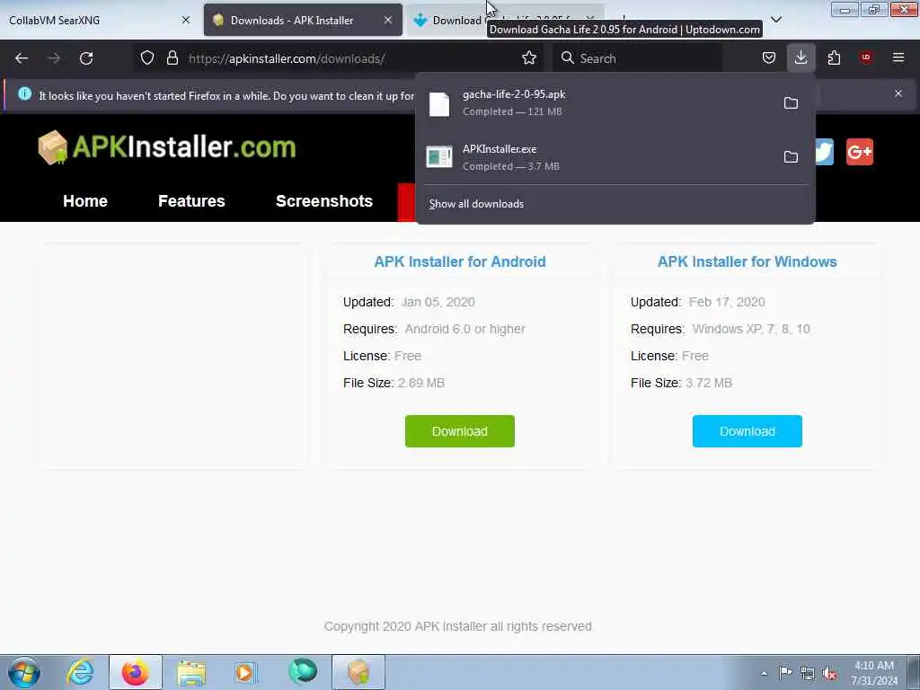
Task: Bookmark this page with the star icon
Action: [x=529, y=57]
